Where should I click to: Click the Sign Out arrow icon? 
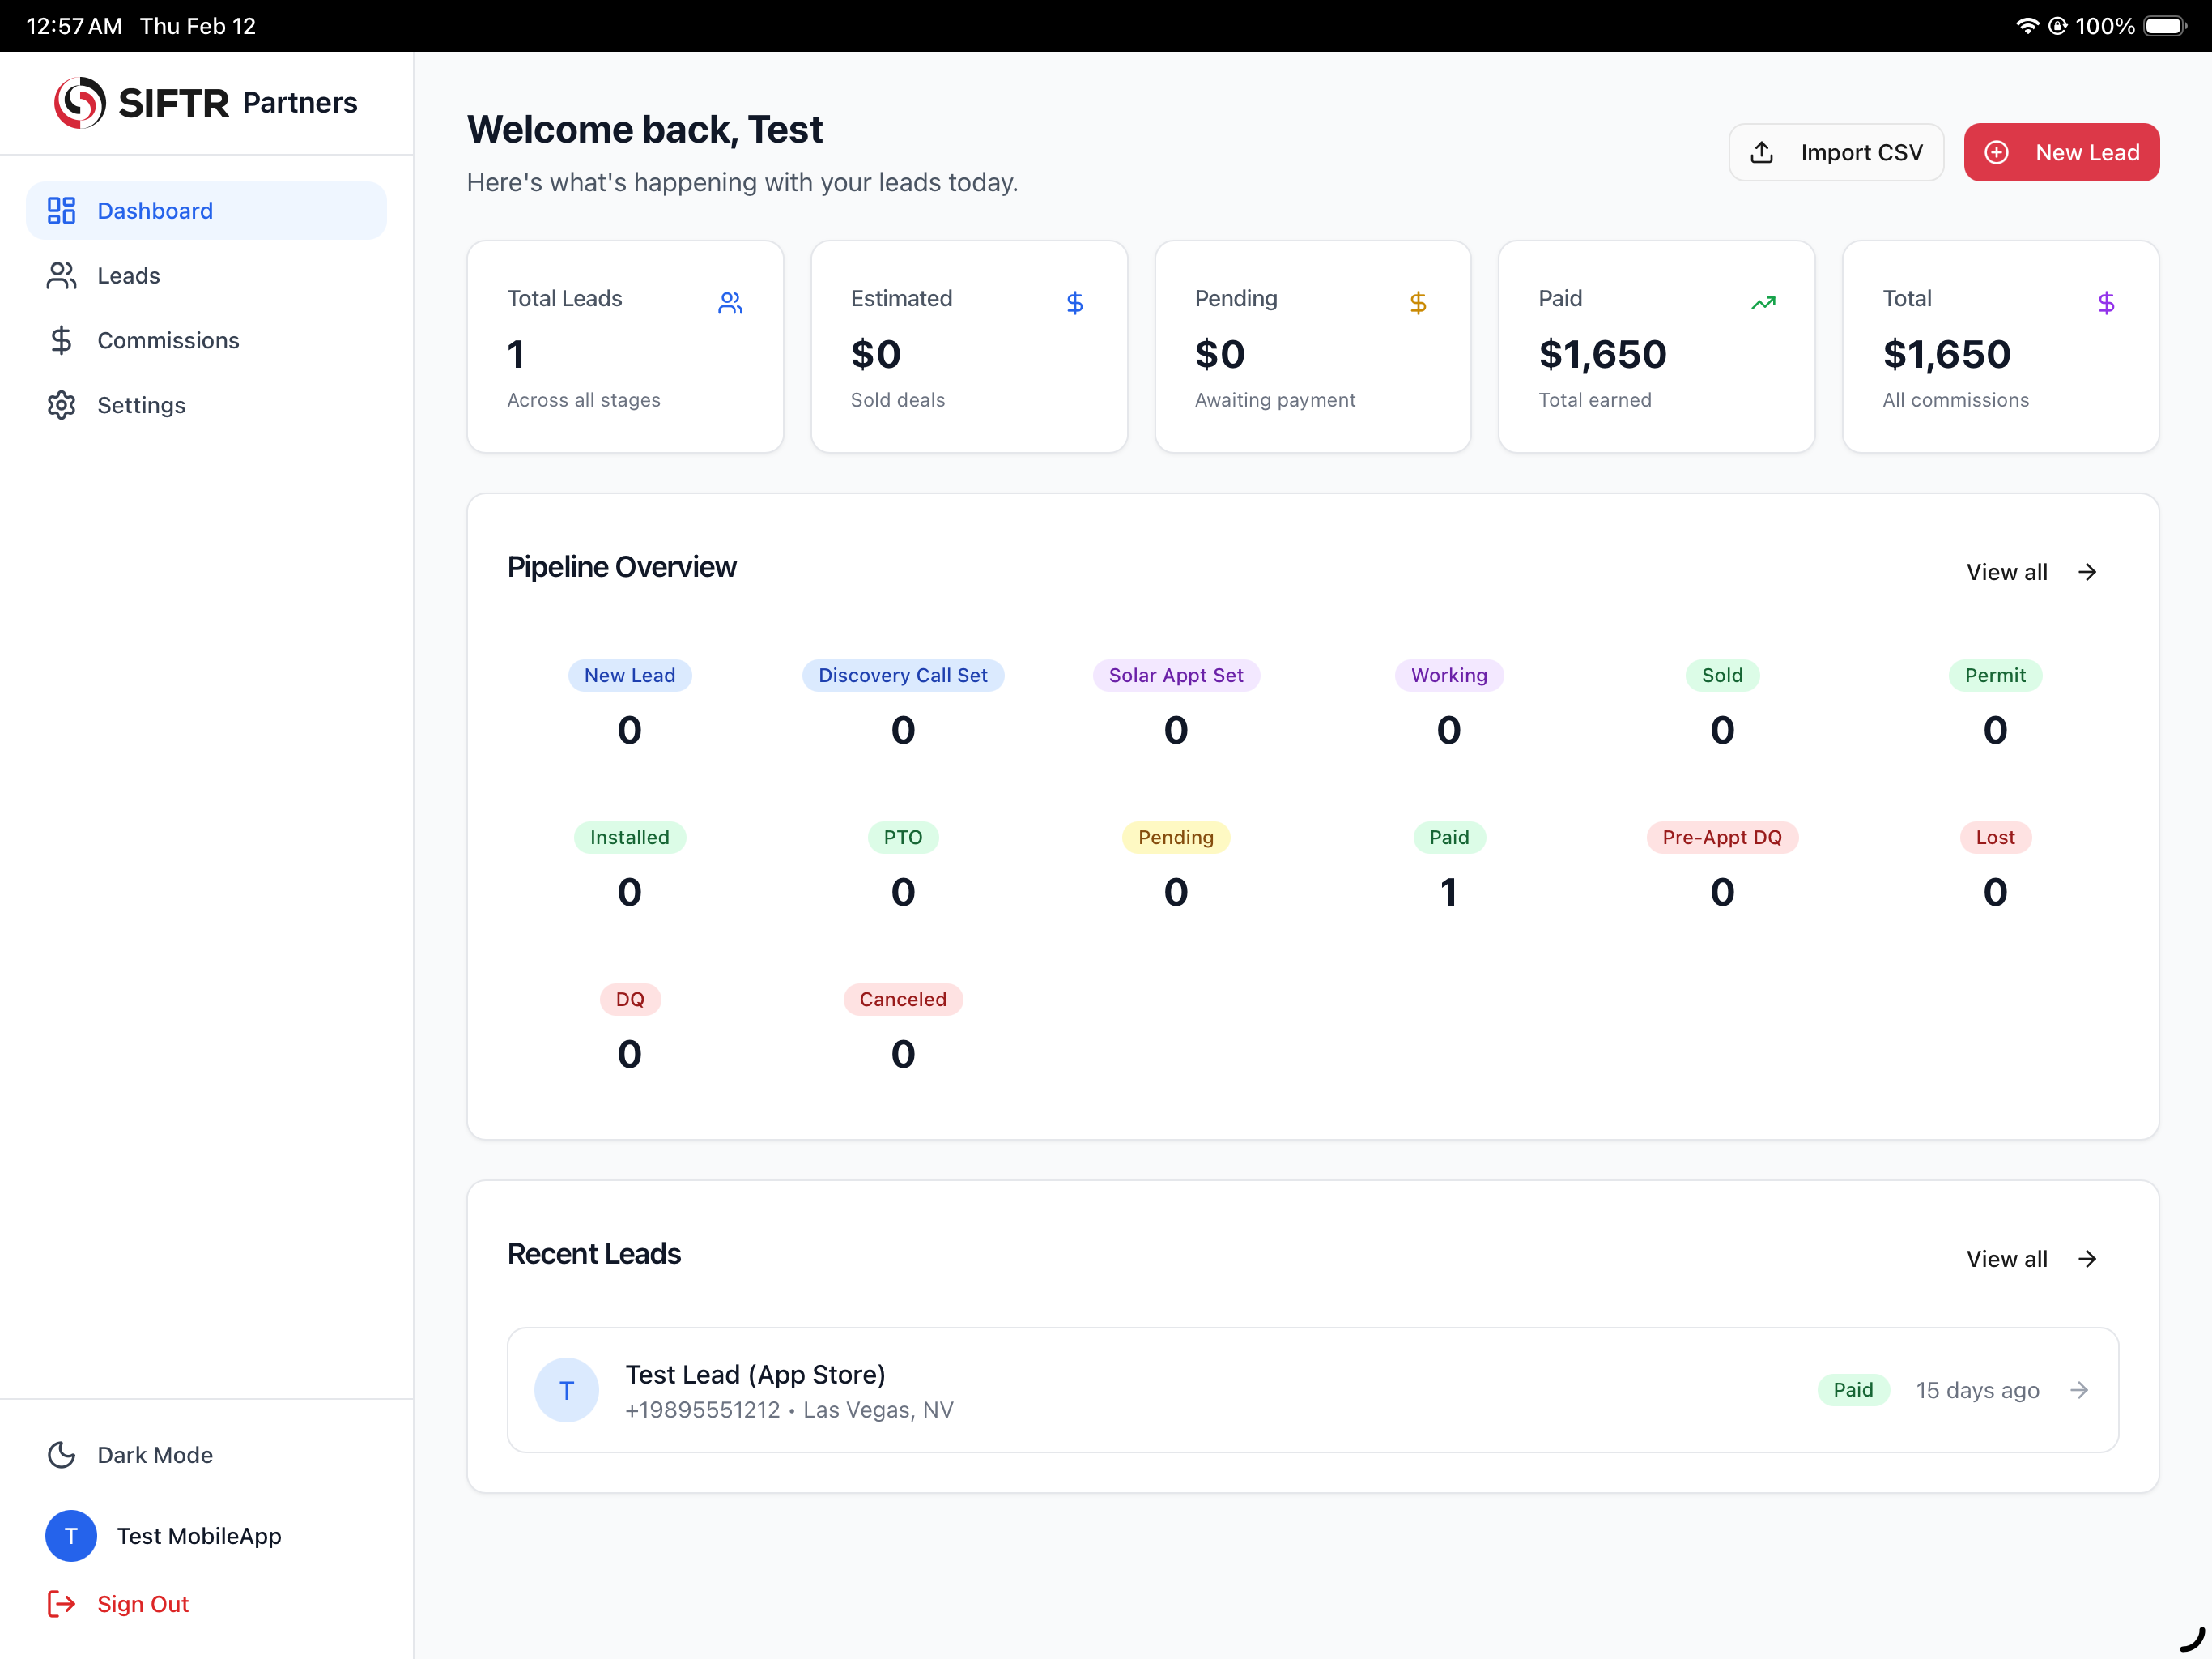point(61,1604)
